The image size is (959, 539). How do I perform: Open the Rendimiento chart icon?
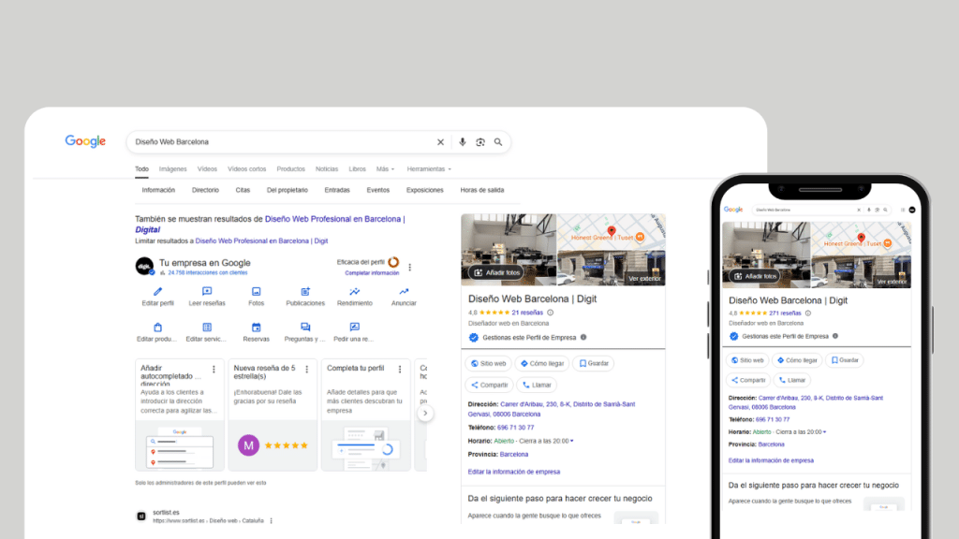pos(355,292)
